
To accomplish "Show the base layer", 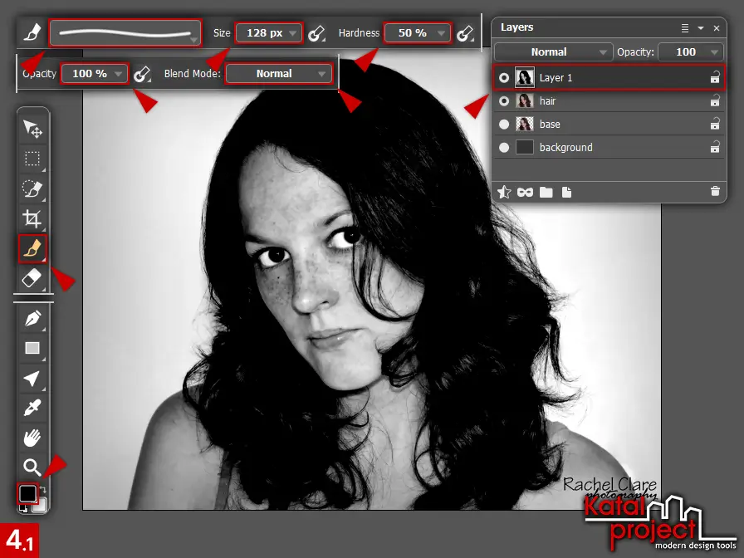I will (506, 124).
